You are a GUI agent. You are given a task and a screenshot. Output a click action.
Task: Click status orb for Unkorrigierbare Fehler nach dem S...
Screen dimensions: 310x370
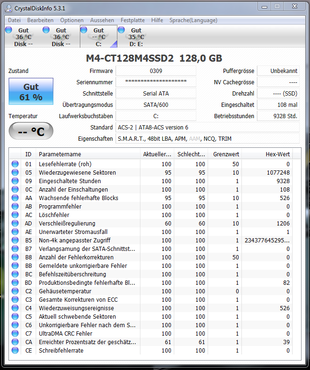click(15, 325)
